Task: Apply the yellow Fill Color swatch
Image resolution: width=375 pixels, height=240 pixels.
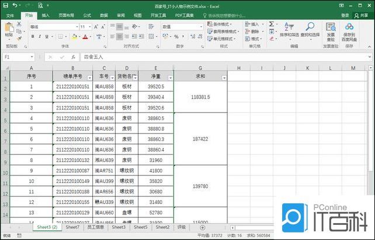Action: pyautogui.click(x=74, y=37)
